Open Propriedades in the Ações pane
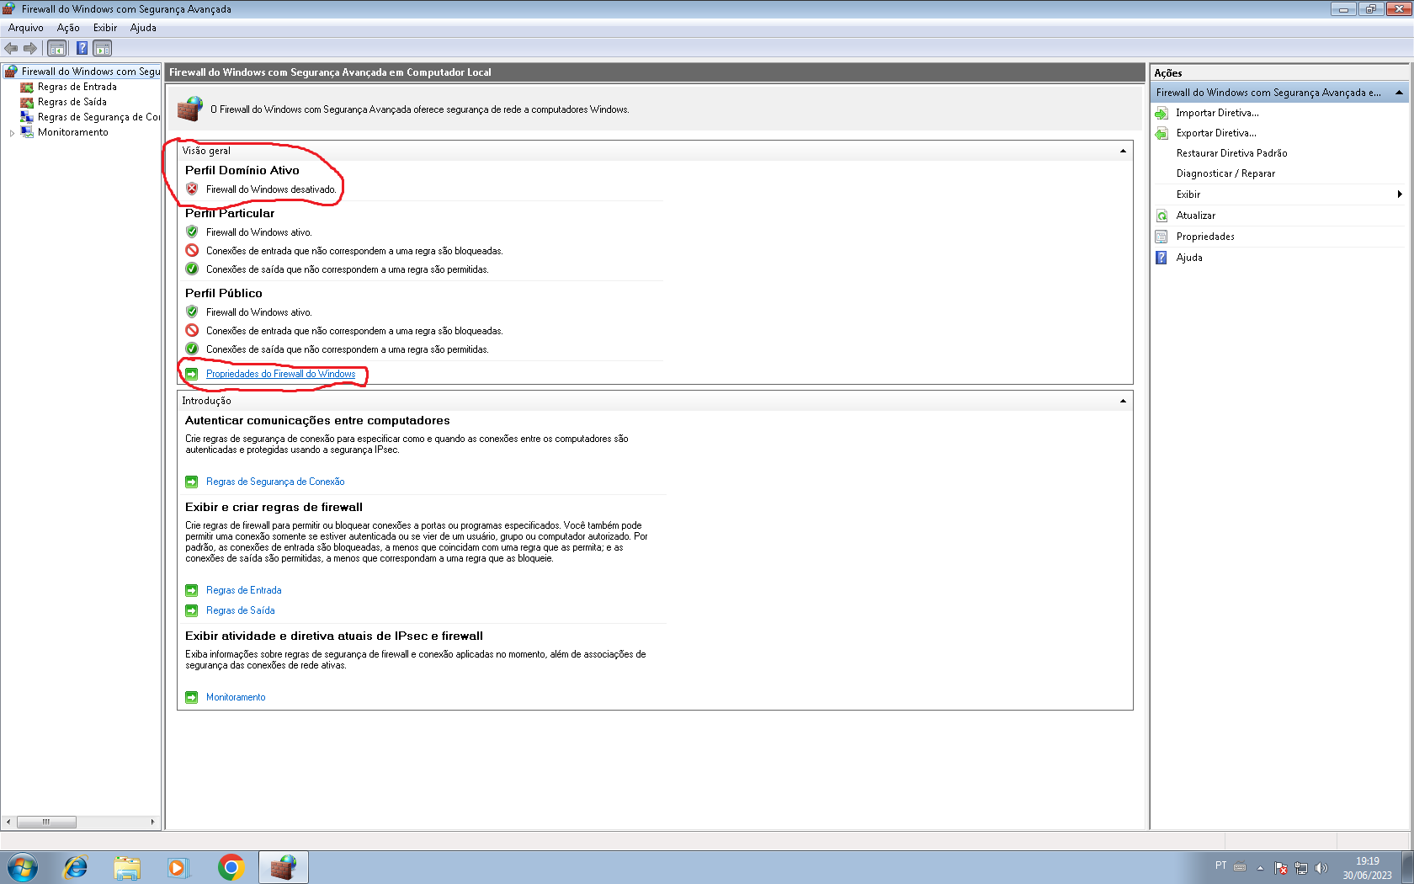Image resolution: width=1414 pixels, height=884 pixels. click(x=1205, y=237)
